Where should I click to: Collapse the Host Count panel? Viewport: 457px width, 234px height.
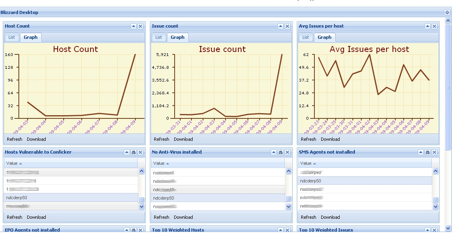(x=134, y=26)
